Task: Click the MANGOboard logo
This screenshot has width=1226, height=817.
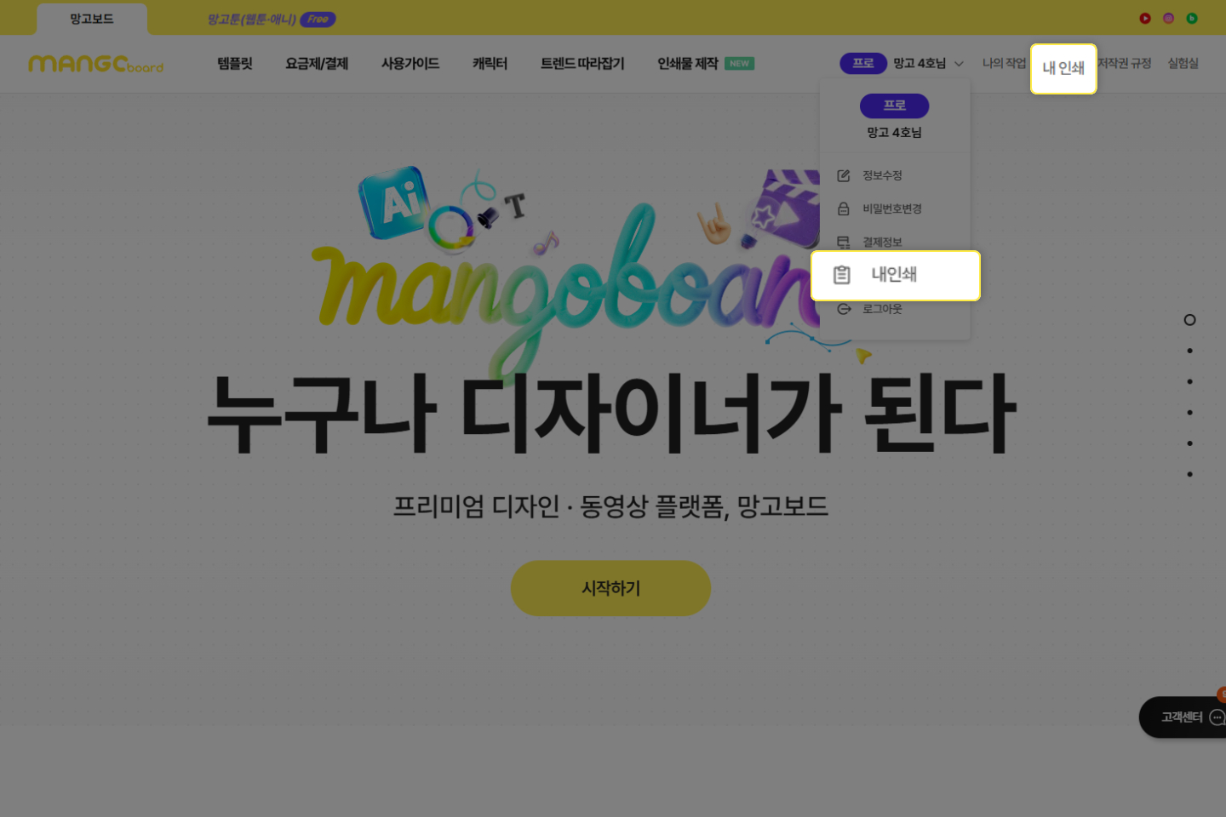Action: [x=95, y=64]
